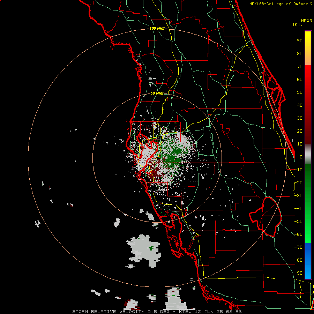
Task: Click the -30 value on the velocity scale
Action: (x=298, y=196)
